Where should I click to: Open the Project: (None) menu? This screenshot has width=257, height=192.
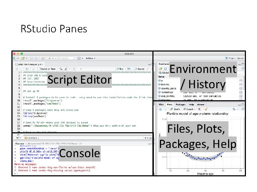(235, 58)
